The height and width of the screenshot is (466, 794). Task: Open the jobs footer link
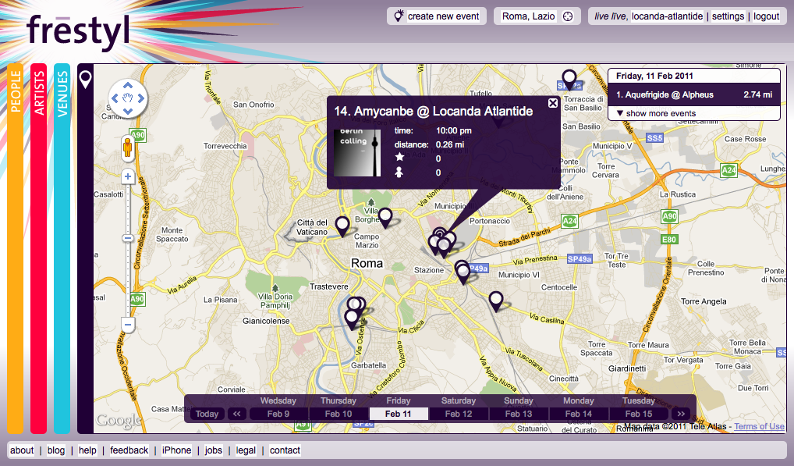click(x=213, y=450)
